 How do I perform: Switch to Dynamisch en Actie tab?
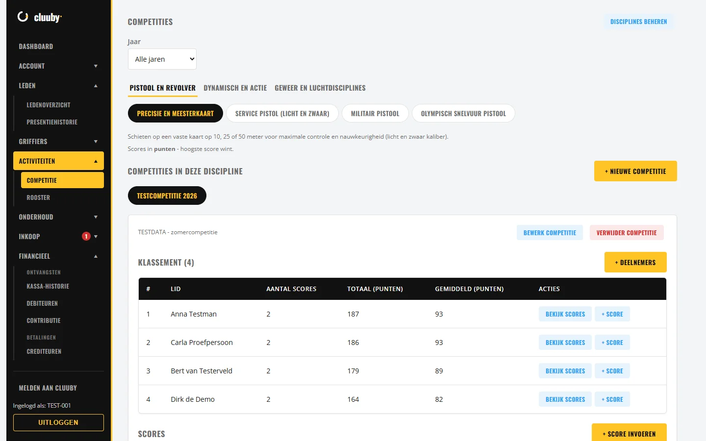click(235, 88)
